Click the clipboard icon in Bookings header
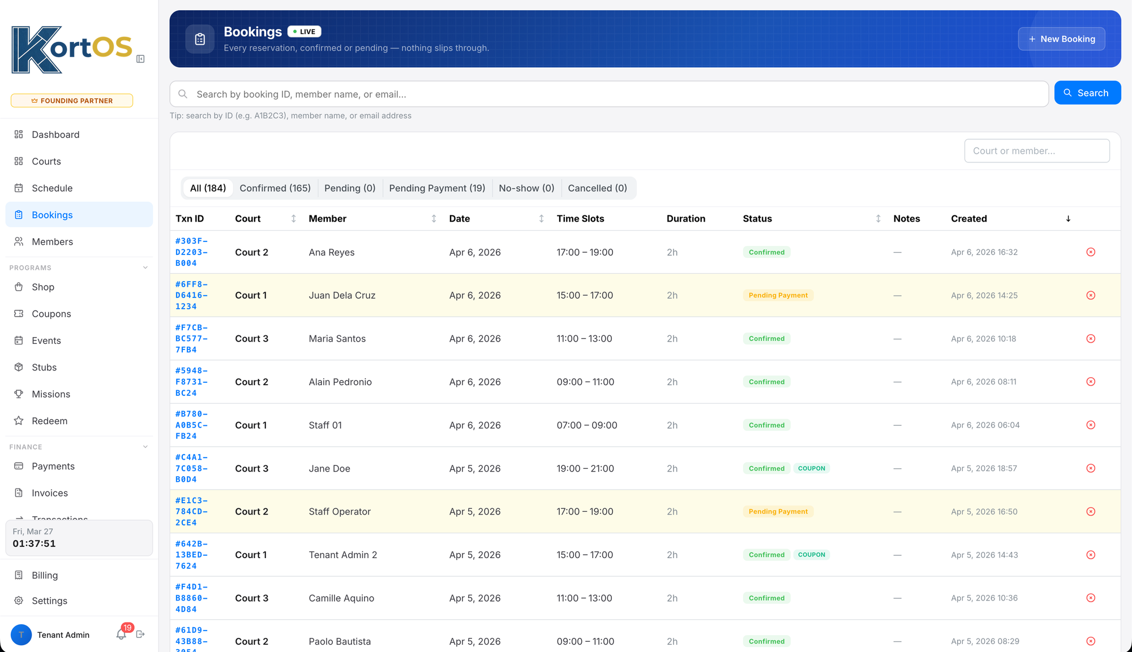 point(200,39)
